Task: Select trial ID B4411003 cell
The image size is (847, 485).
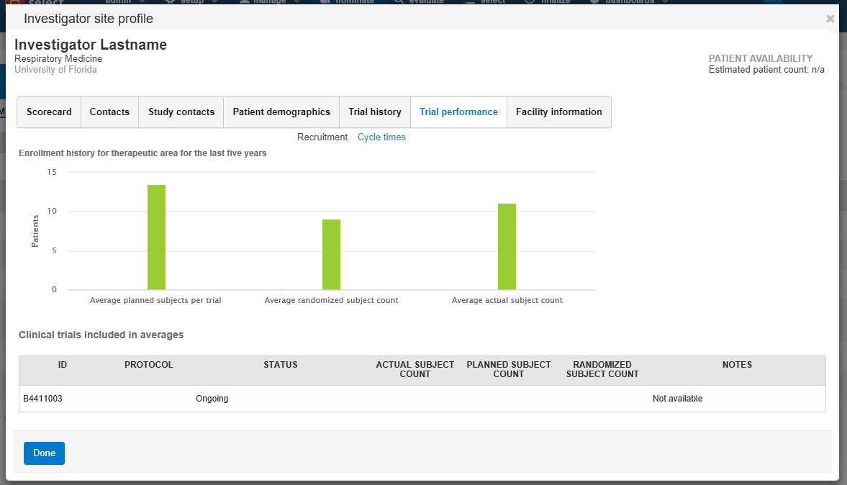Action: [42, 399]
